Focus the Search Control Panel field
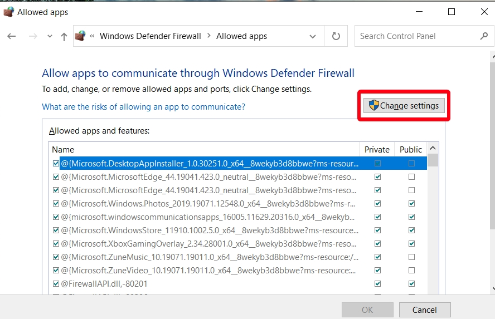 (424, 36)
